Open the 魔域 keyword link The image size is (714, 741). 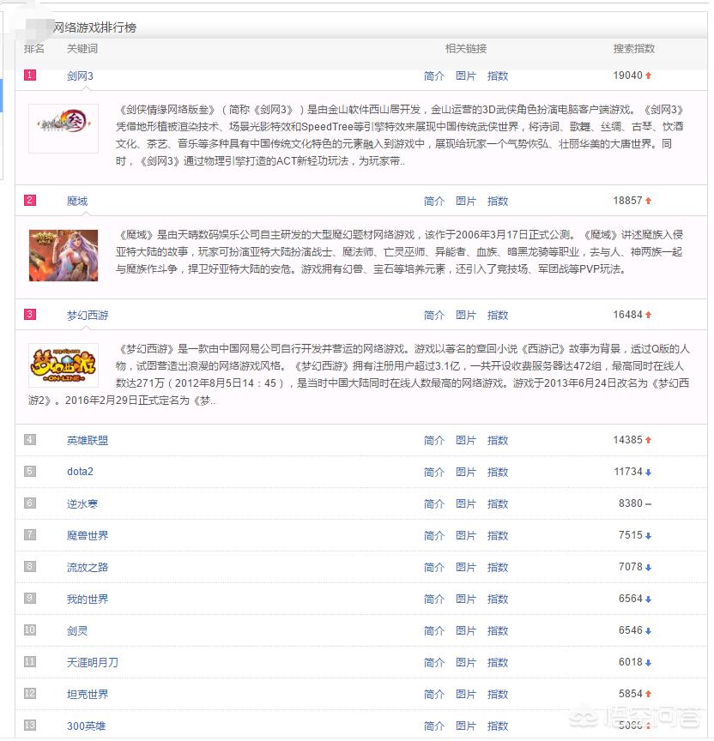[x=77, y=201]
